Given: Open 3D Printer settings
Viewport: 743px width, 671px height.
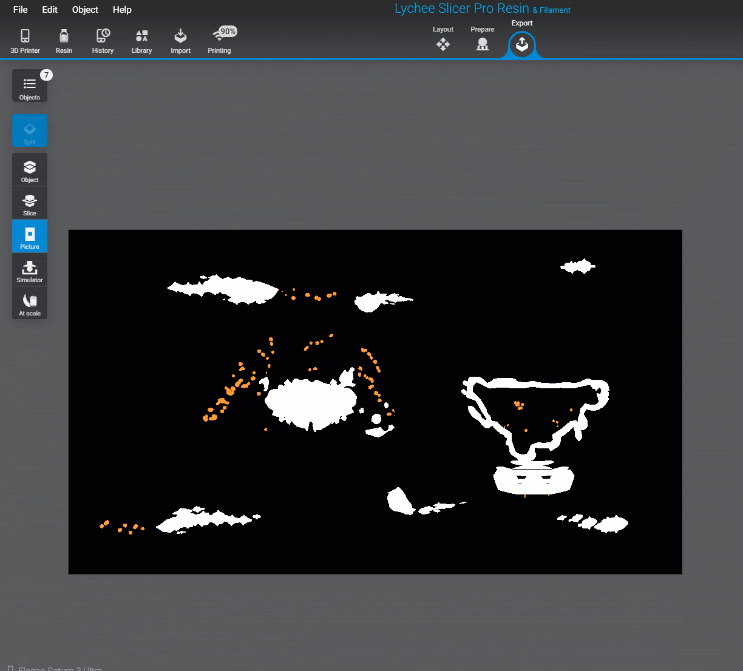Looking at the screenshot, I should (x=24, y=40).
